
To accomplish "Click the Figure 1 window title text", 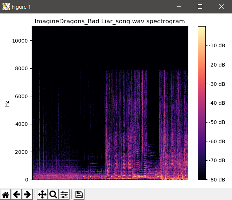I will (x=21, y=7).
